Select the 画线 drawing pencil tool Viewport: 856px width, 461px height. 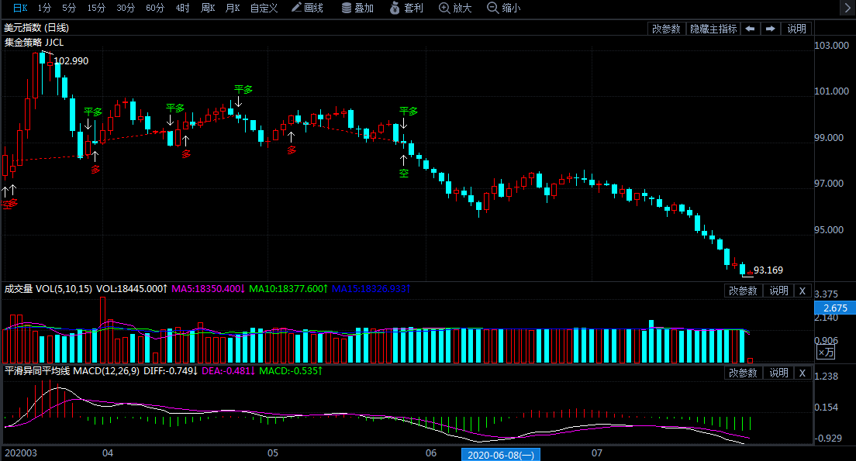click(x=307, y=8)
